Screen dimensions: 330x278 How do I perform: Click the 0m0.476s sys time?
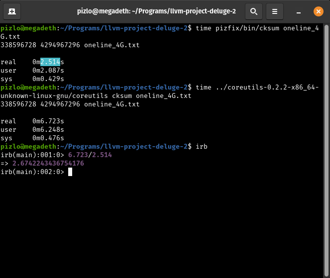[48, 138]
